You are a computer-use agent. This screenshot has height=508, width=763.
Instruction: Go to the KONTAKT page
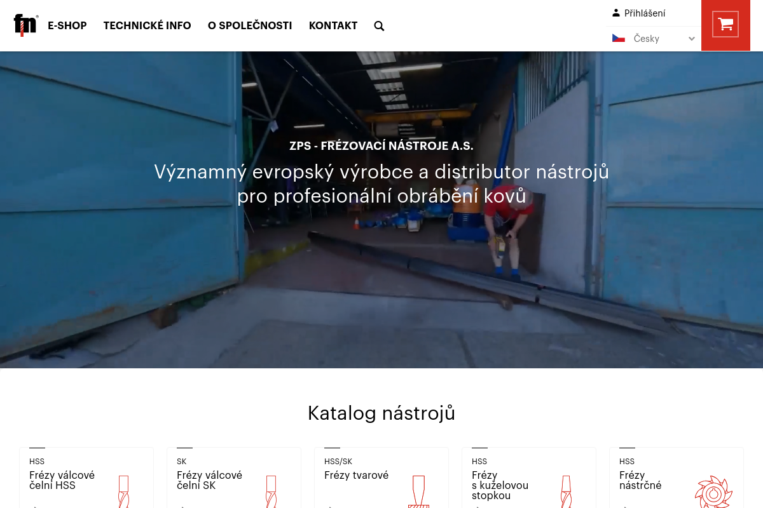pyautogui.click(x=333, y=25)
